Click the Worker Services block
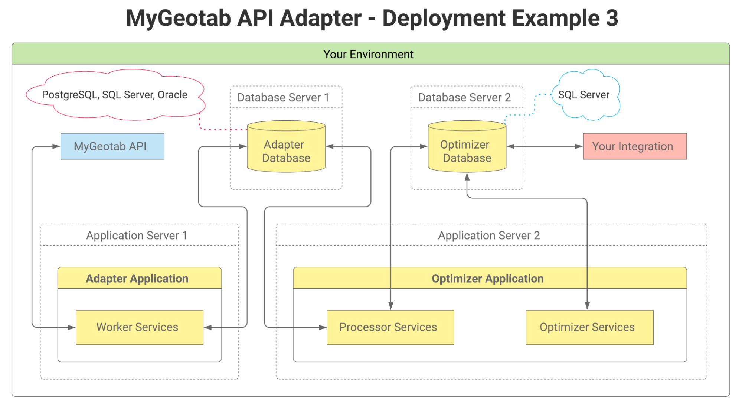This screenshot has width=742, height=409. coord(139,327)
